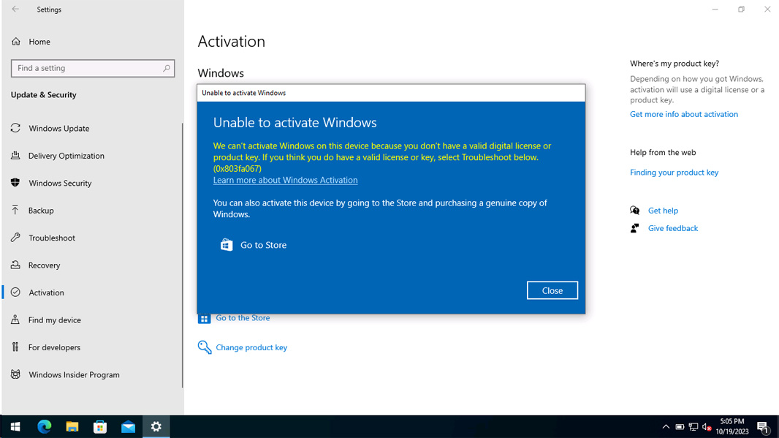Click Learn more about Windows Activation
Image resolution: width=779 pixels, height=438 pixels.
[285, 180]
